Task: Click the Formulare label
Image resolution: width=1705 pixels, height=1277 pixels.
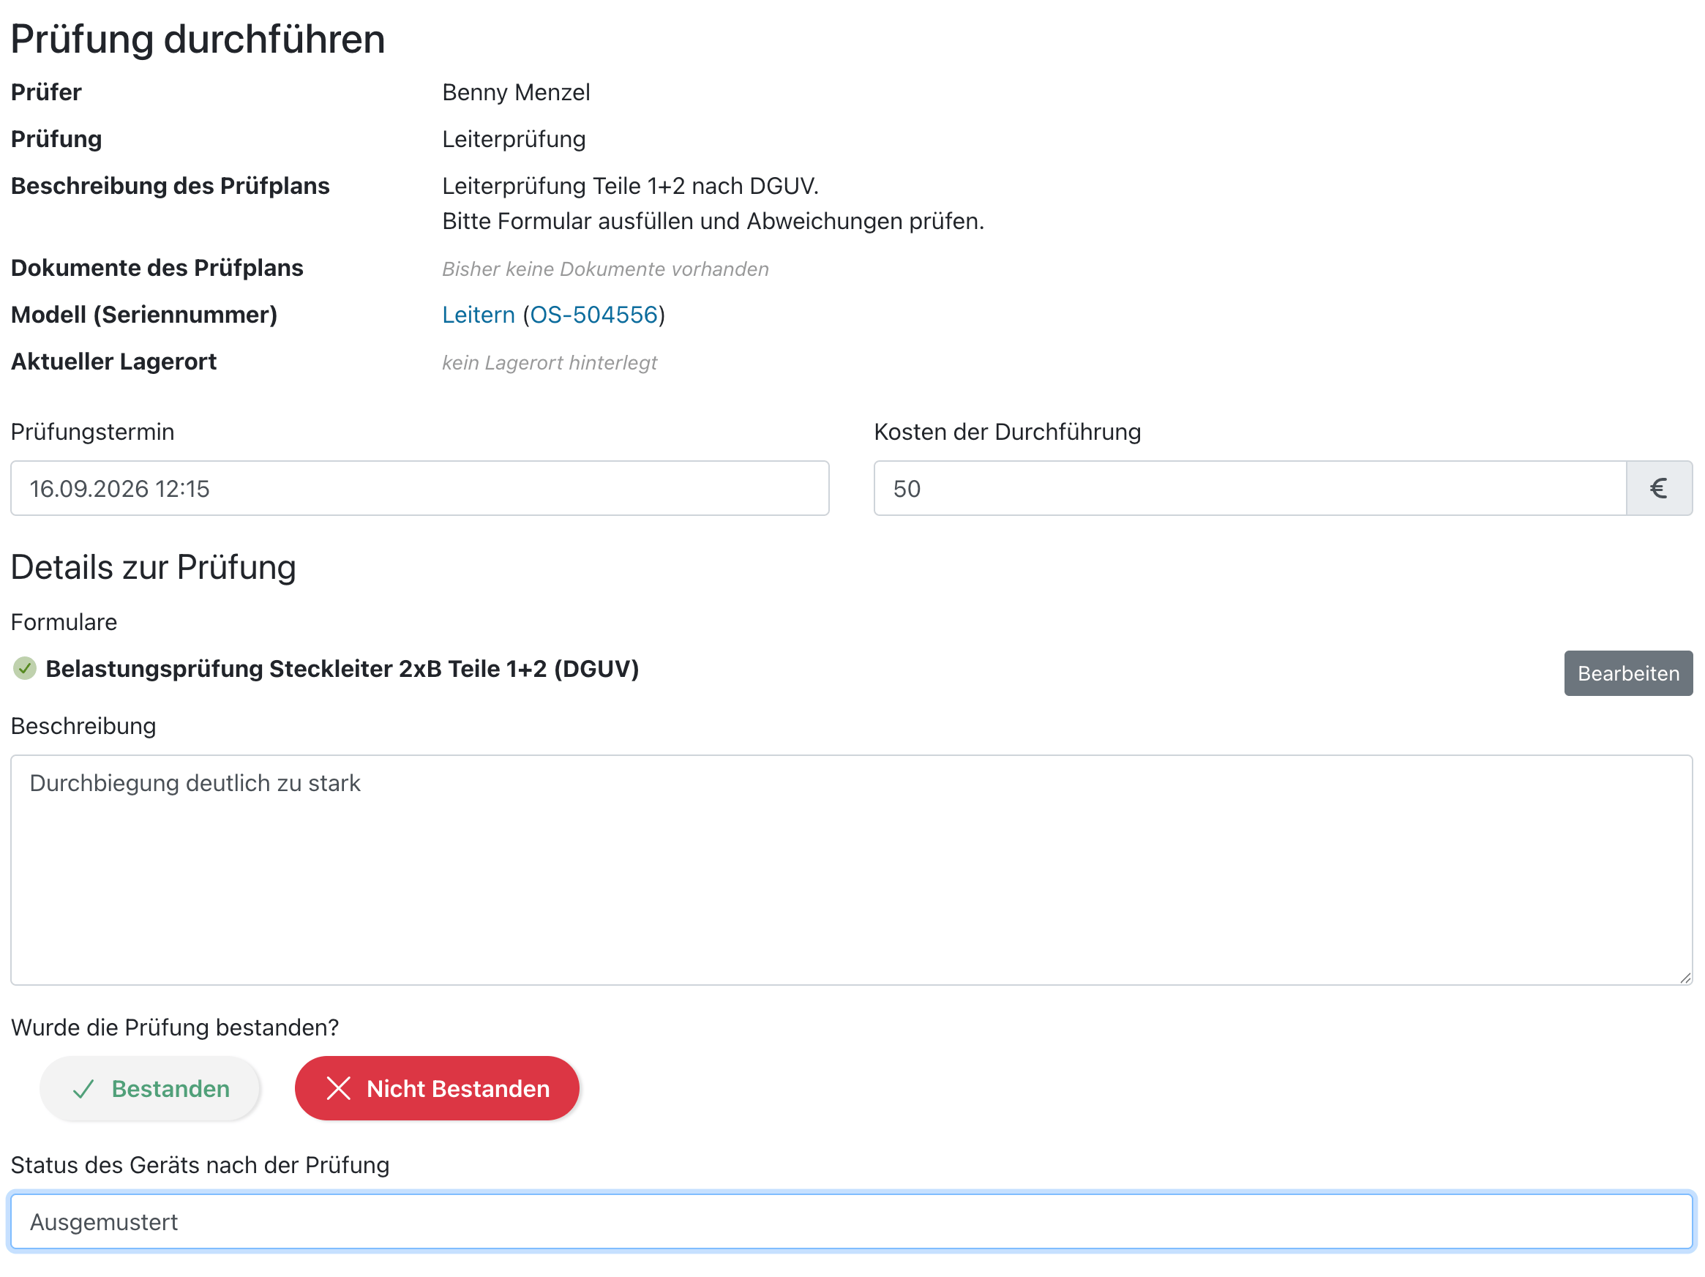Action: coord(64,622)
